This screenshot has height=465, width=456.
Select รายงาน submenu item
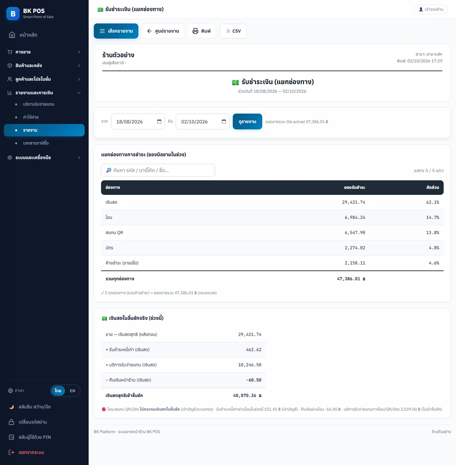click(44, 130)
